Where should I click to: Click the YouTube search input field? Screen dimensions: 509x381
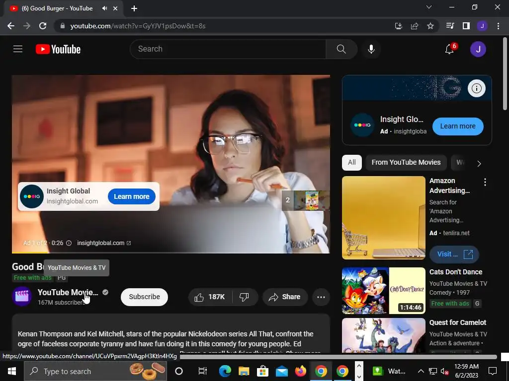228,49
